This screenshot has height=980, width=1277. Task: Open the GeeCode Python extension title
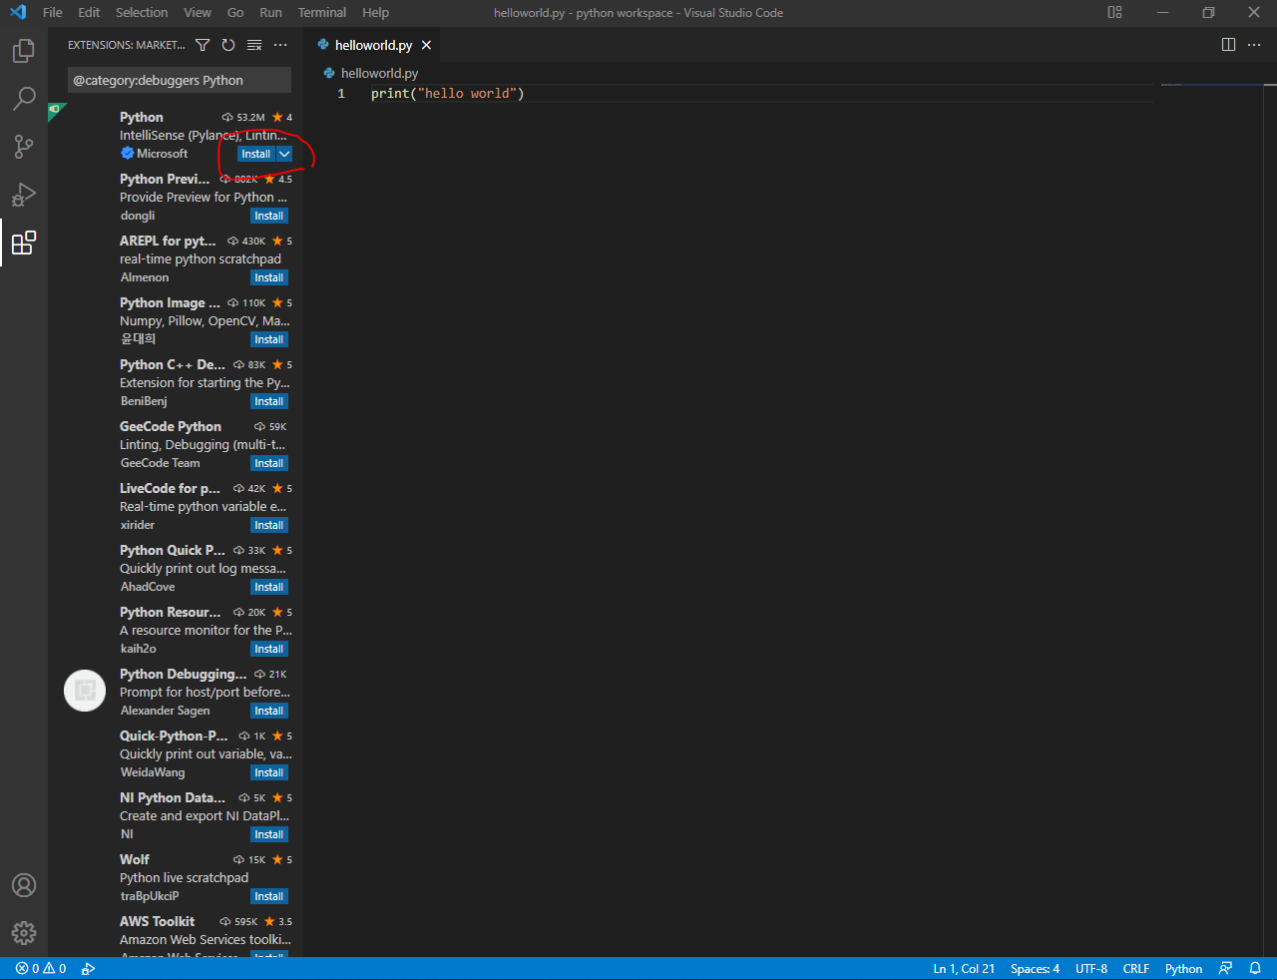171,427
